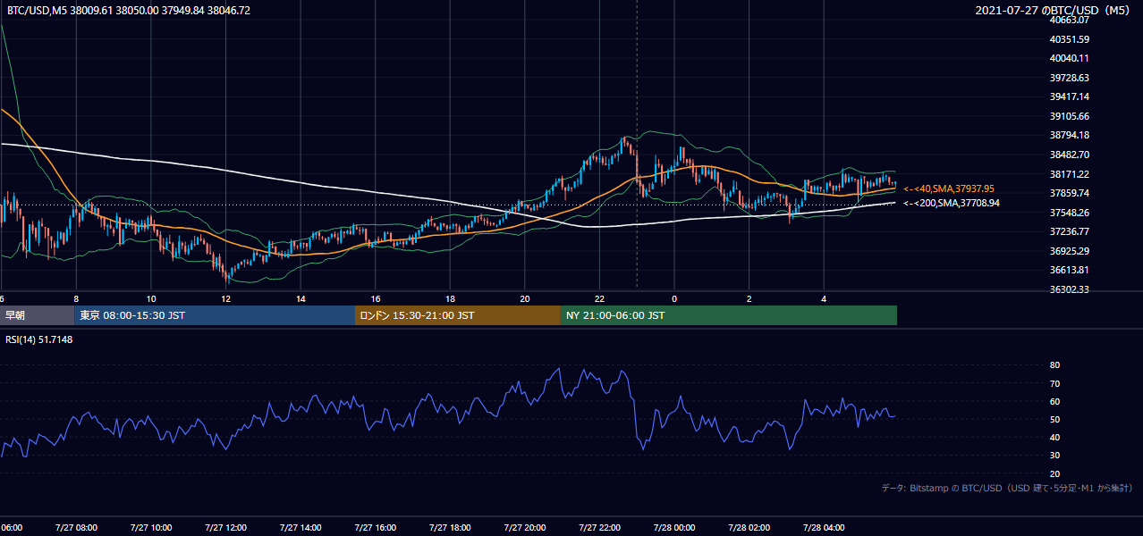Screen dimensions: 1143x536
Task: Click hour tick 22 below the price chart
Action: (600, 299)
